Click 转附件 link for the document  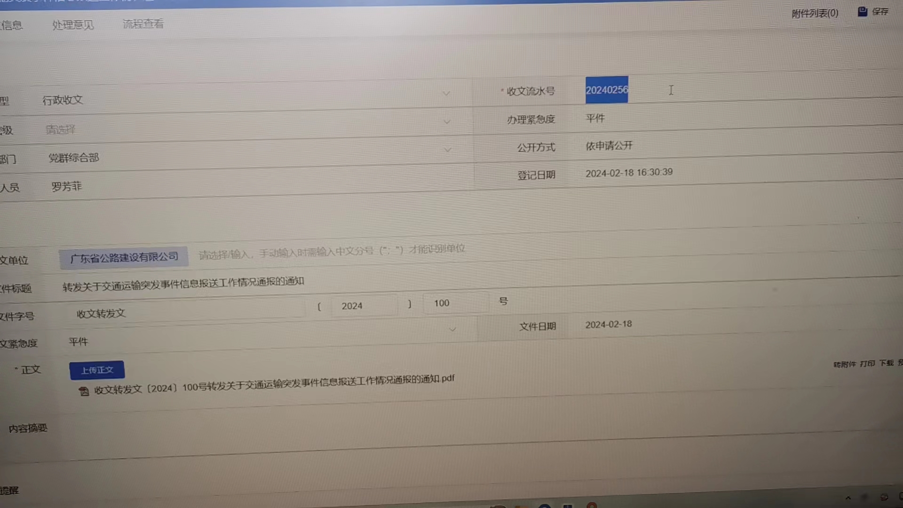pos(844,365)
